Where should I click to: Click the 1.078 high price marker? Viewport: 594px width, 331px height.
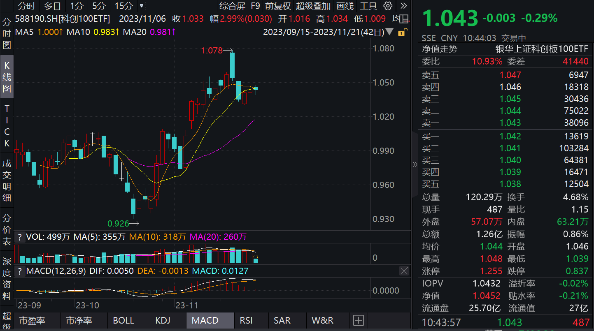pos(212,51)
